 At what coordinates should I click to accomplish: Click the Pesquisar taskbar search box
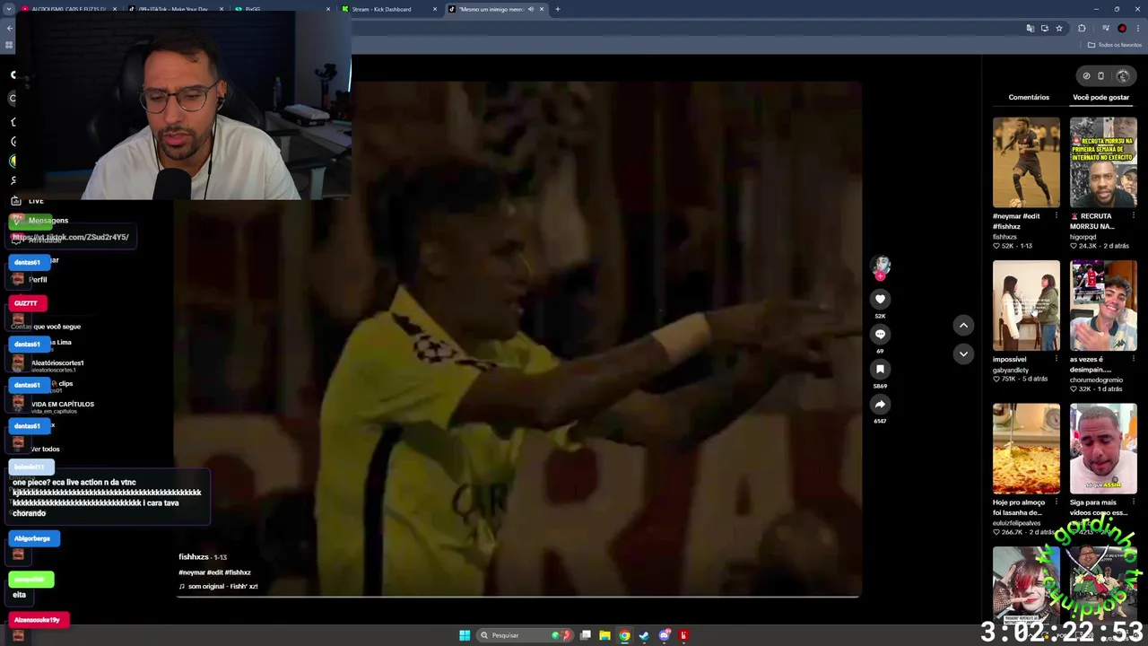click(x=525, y=635)
